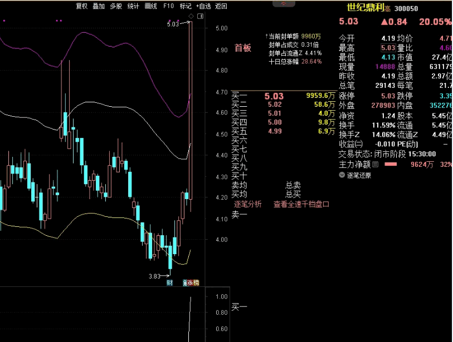This screenshot has height=342, width=453.
Task: Click the 收益(二) value -0.010
Action: (x=385, y=144)
